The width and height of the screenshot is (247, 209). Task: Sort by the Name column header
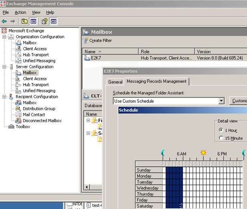coord(110,52)
